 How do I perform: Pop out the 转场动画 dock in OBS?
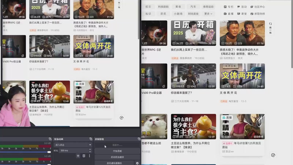click(x=90, y=139)
